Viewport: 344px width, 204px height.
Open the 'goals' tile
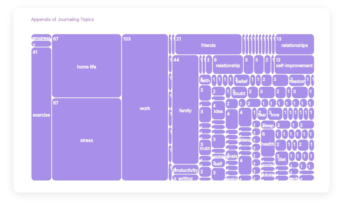(232, 155)
